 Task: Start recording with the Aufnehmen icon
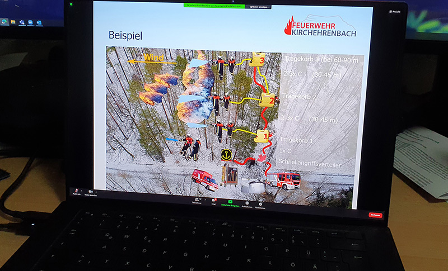tap(247, 204)
